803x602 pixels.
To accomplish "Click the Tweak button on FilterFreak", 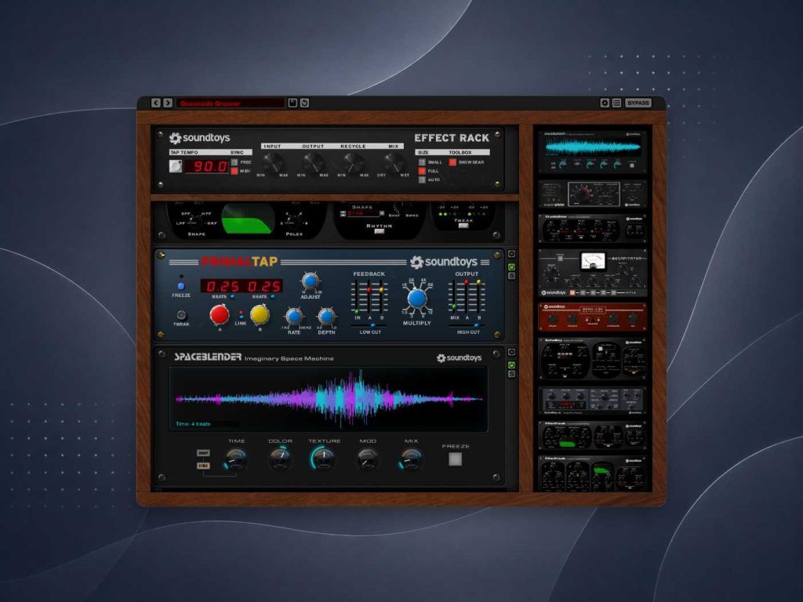I will [x=463, y=226].
